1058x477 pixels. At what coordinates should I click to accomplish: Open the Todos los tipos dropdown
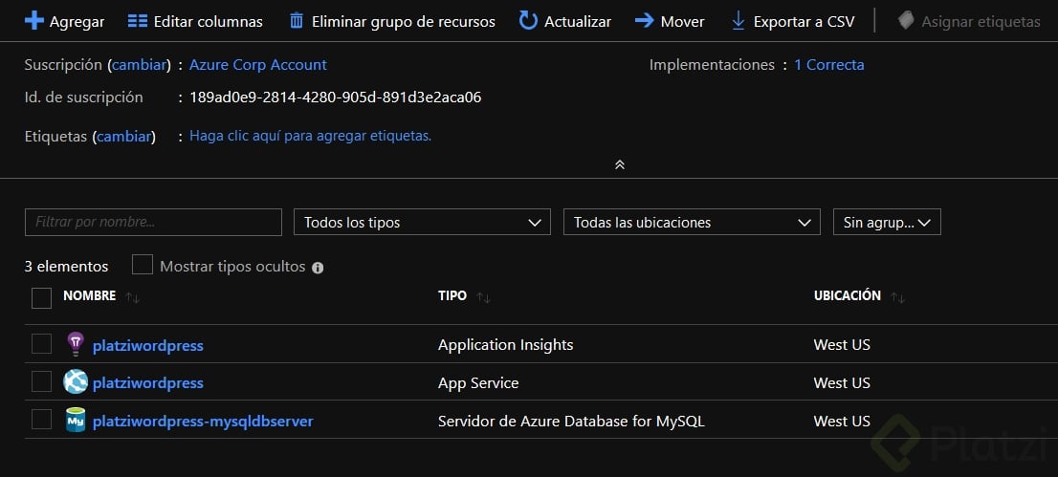pyautogui.click(x=423, y=222)
